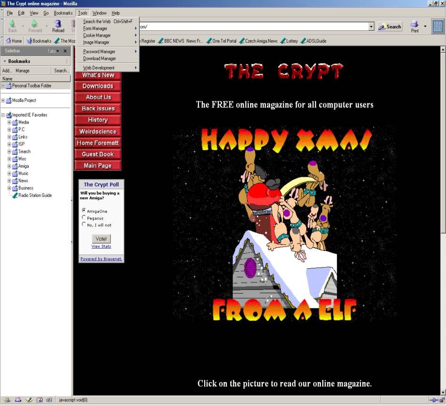This screenshot has width=446, height=406.
Task: Click the Mozilla throbber logo icon
Action: tap(437, 26)
